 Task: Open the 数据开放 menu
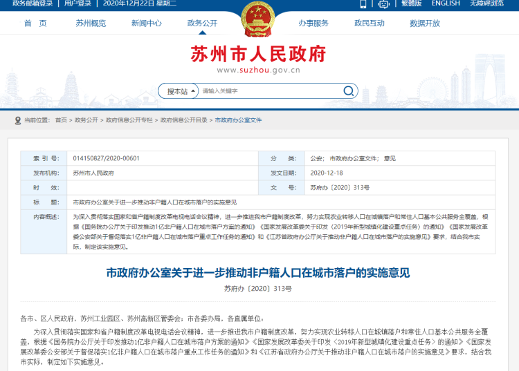(425, 23)
